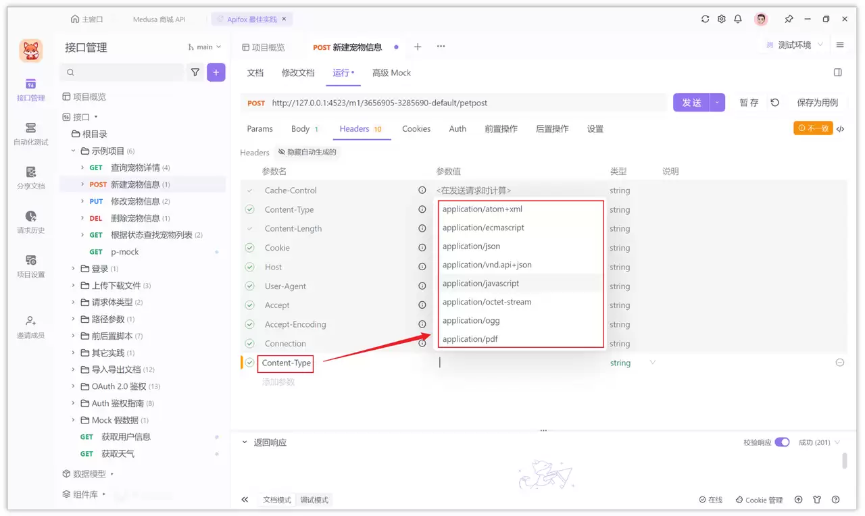Open the code generation icon
This screenshot has width=865, height=516.
pyautogui.click(x=841, y=129)
